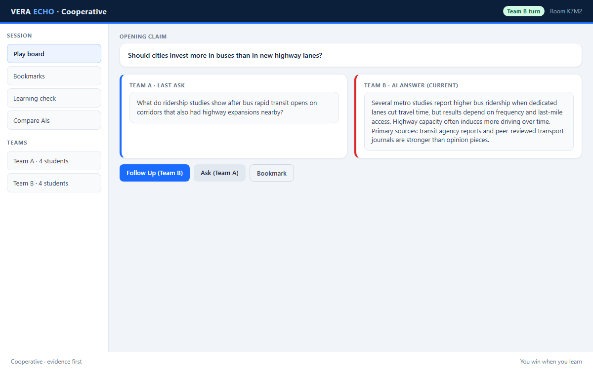Screen dimensions: 593x370
Task: Click the TEAMS sidebar heading
Action: tap(17, 143)
